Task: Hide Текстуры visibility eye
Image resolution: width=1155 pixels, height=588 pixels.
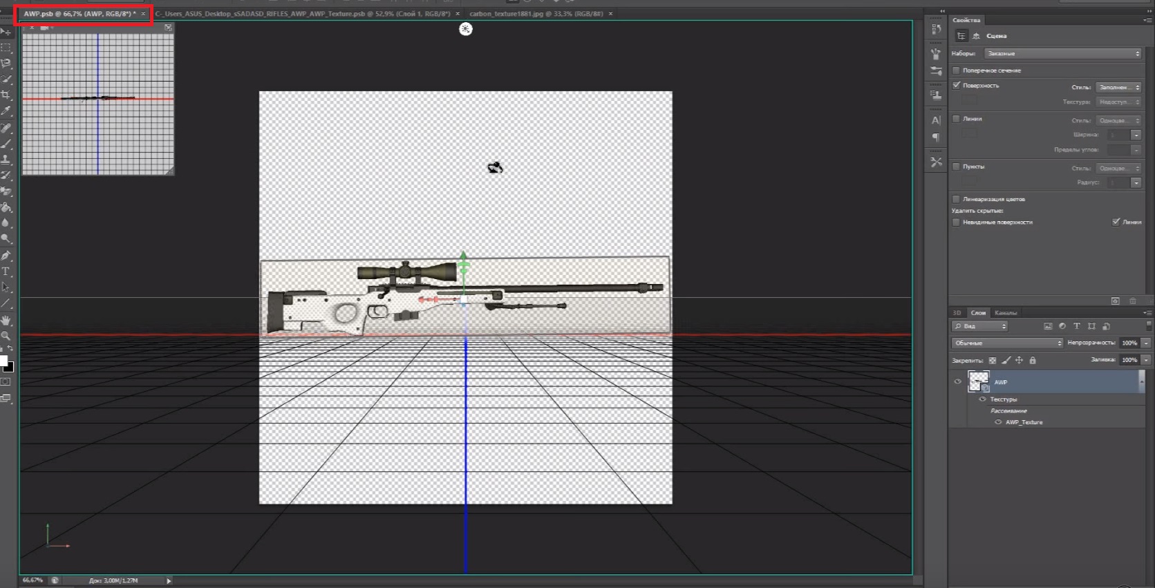Action: point(982,399)
